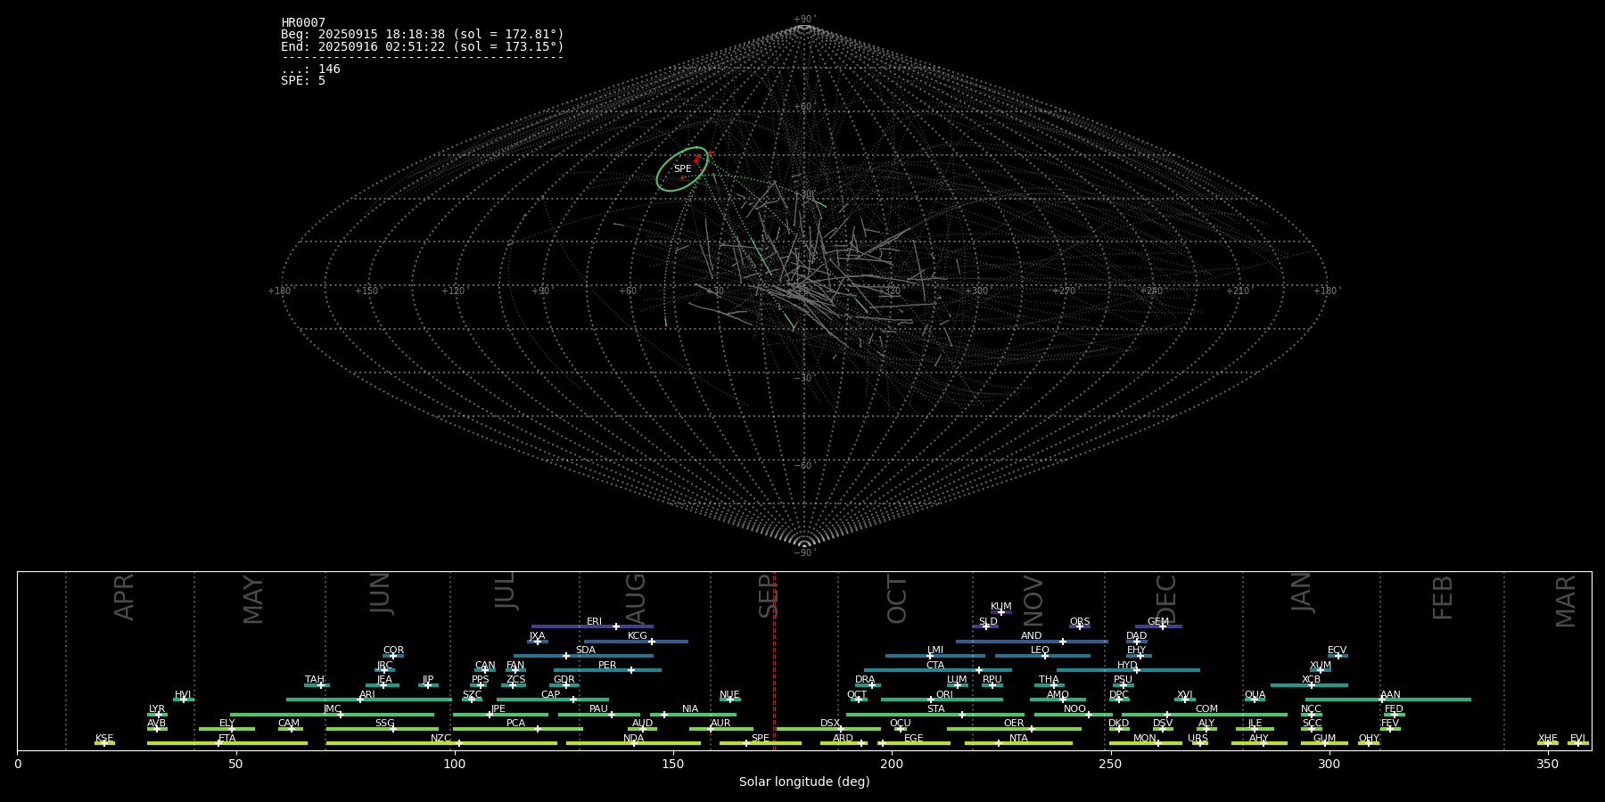Click the NDA shower label

pos(634,739)
